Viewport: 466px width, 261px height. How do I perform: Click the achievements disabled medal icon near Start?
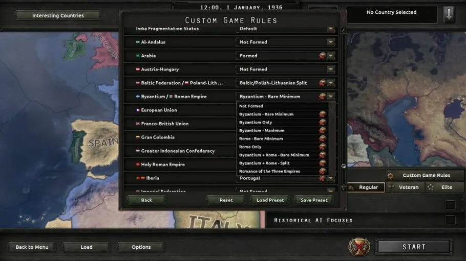pyautogui.click(x=359, y=247)
